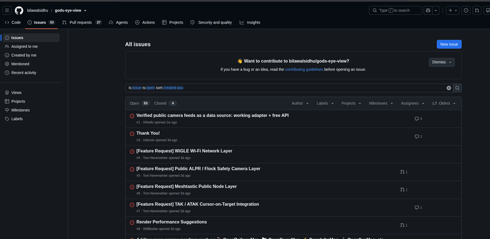Click comment count on TAK / ATAK issue
This screenshot has height=239, width=490.
coord(418,208)
